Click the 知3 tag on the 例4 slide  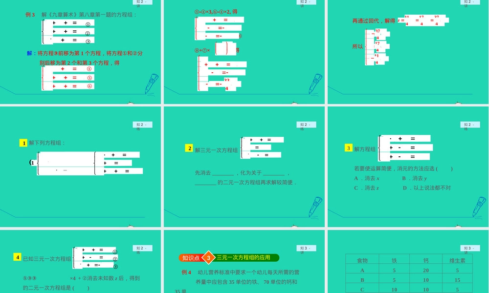point(306,248)
